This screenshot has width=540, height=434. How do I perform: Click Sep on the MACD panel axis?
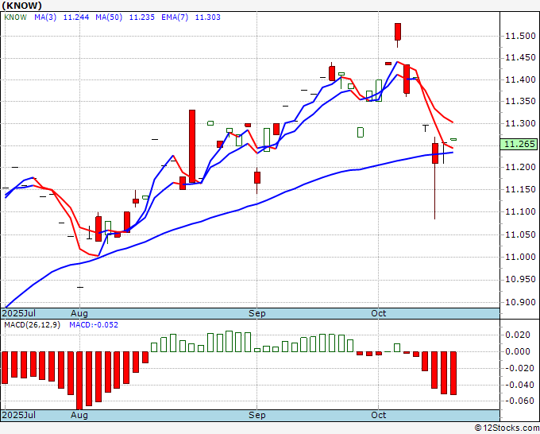pyautogui.click(x=257, y=415)
